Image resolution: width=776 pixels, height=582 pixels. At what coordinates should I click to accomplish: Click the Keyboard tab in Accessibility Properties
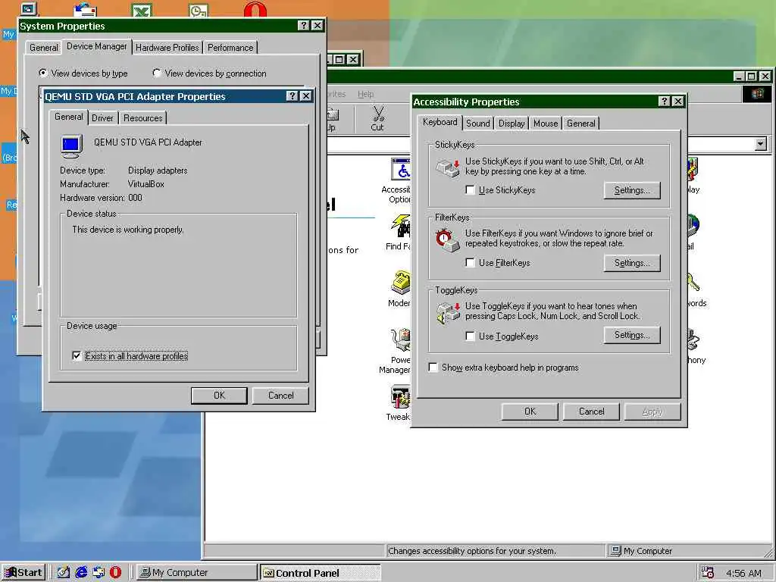(440, 122)
